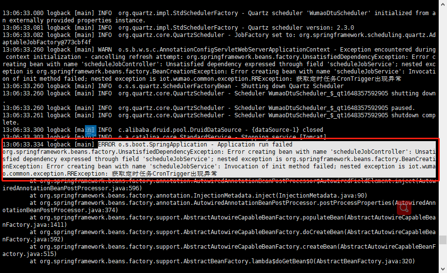Image resolution: width=447 pixels, height=273 pixels.
Task: Click 'AbstractBeanFactory.java:320' stack reference
Action: click(x=364, y=261)
